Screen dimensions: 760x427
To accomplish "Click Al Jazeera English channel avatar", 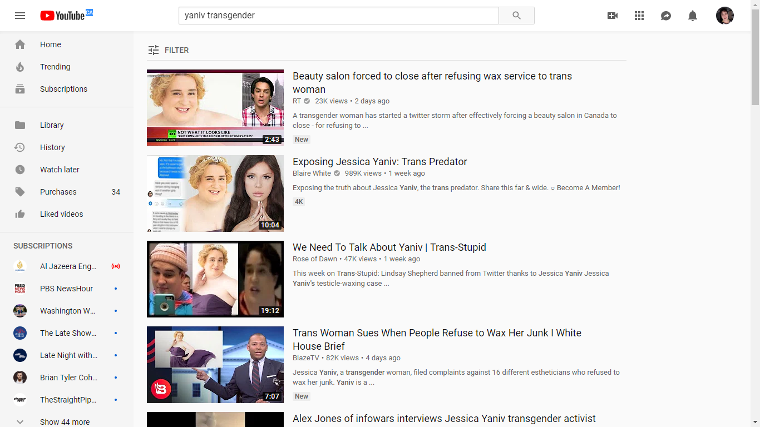I will [20, 266].
